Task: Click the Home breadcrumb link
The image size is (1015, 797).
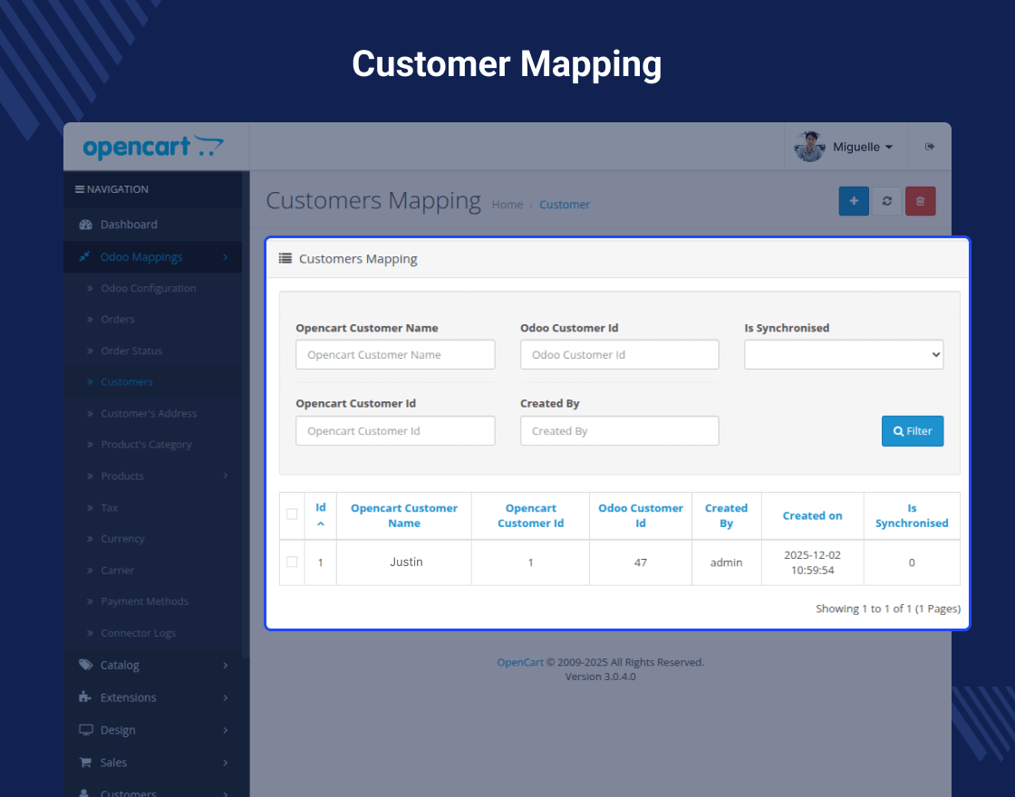Action: pos(507,205)
